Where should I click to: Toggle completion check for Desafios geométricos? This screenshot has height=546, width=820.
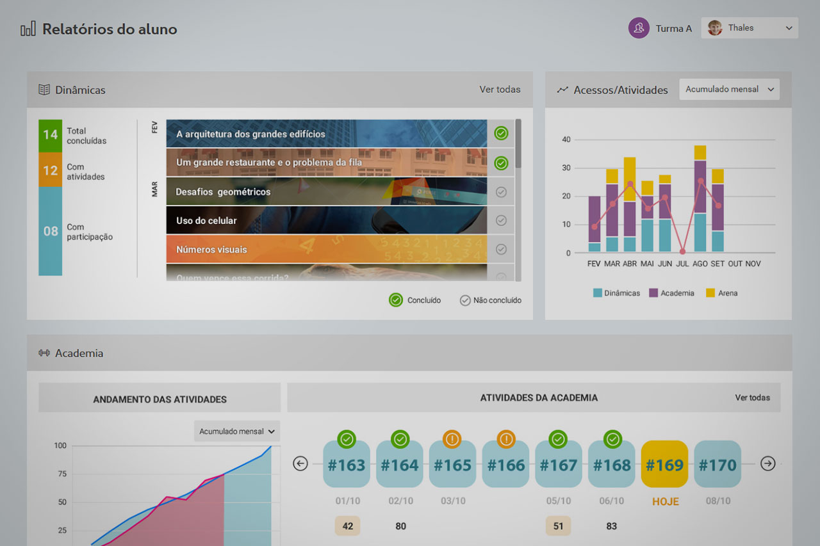coord(501,191)
